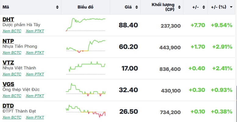Toggle the descending arrow beside +/- (%)

231,7
